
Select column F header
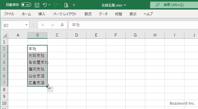116,35
